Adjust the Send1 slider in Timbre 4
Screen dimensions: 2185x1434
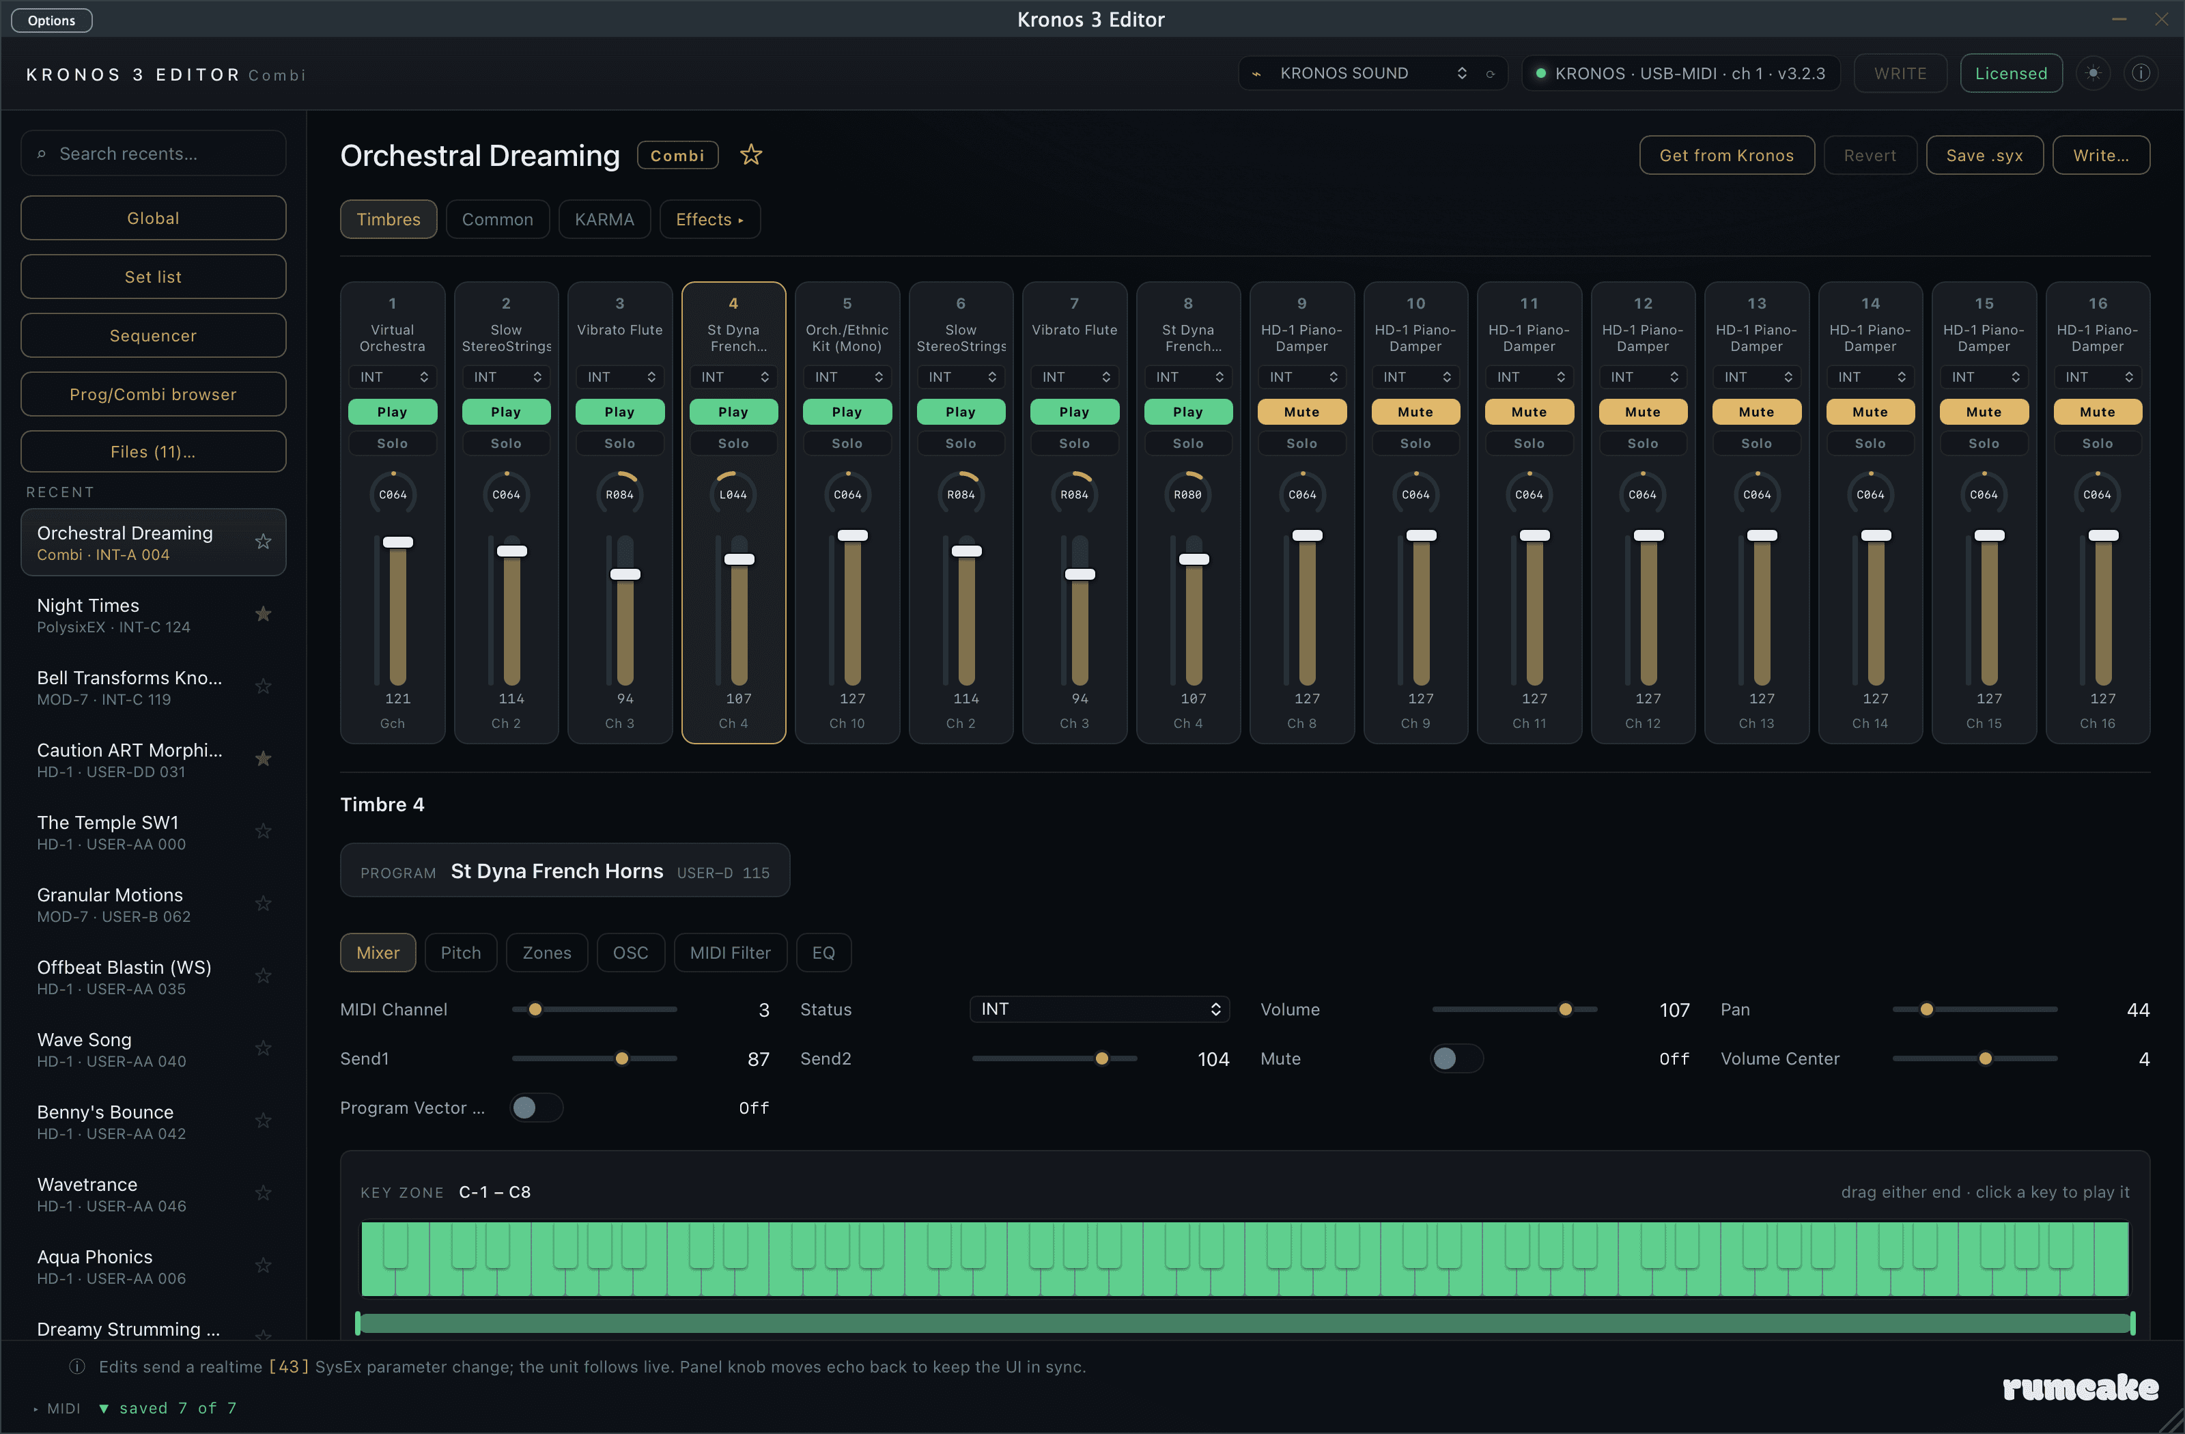point(595,1058)
